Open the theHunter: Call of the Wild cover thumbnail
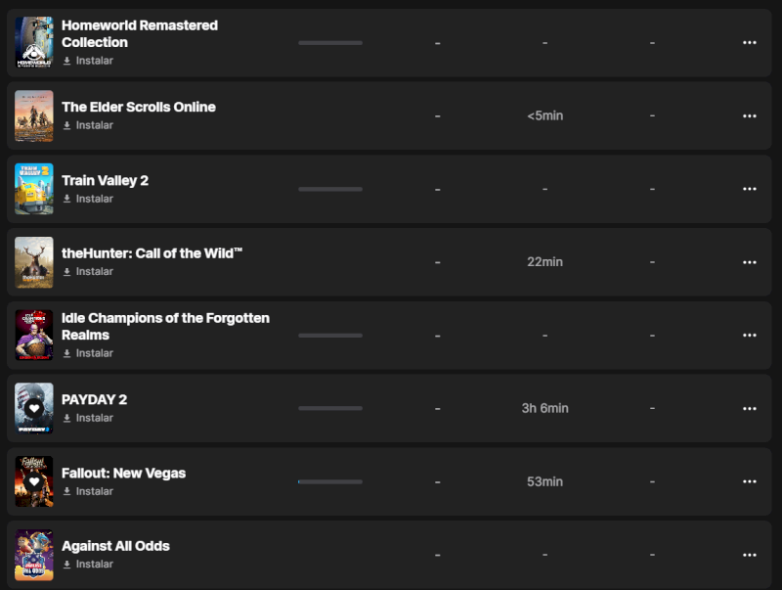Viewport: 782px width, 590px height. [x=34, y=262]
